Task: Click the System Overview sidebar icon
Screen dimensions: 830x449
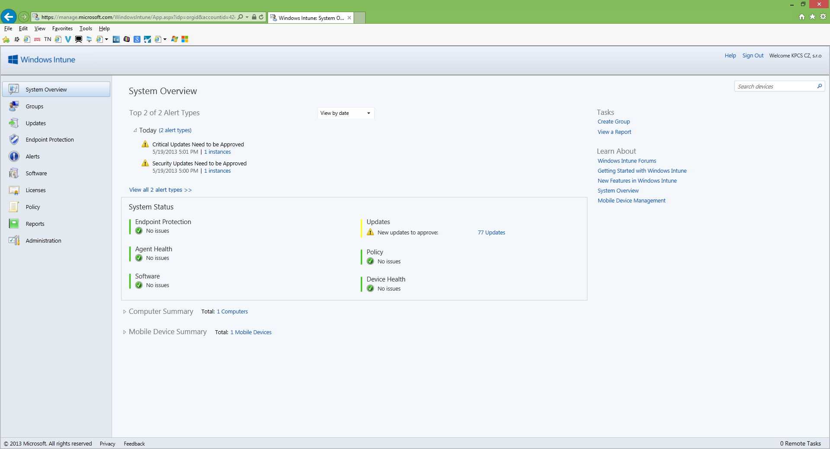Action: 14,89
